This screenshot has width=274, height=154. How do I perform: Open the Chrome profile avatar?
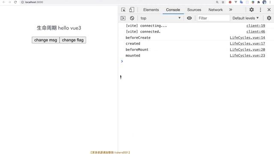[264, 2]
